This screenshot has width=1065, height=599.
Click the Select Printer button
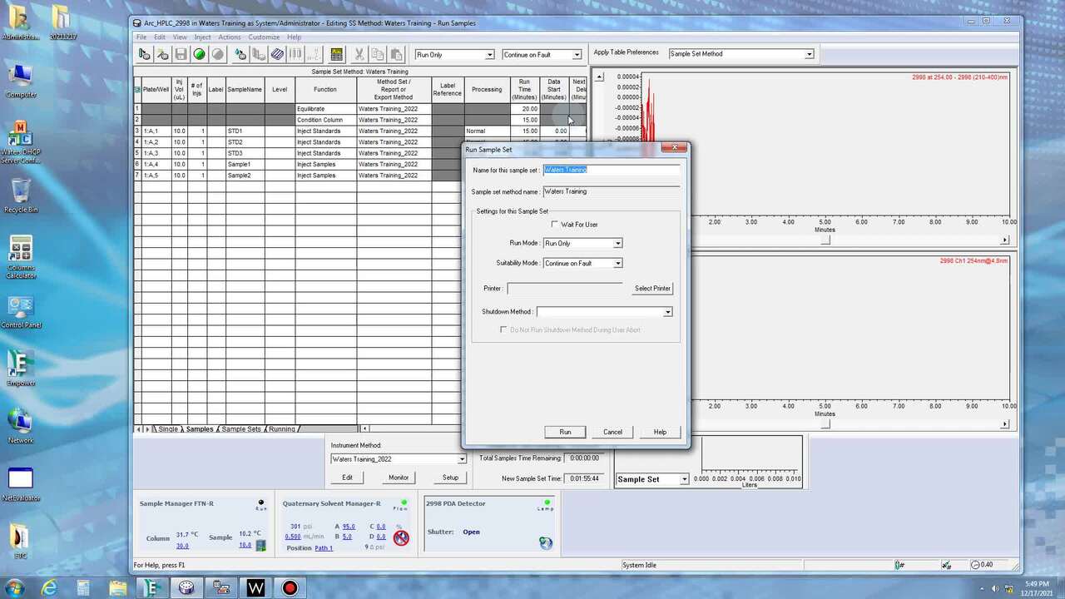652,289
